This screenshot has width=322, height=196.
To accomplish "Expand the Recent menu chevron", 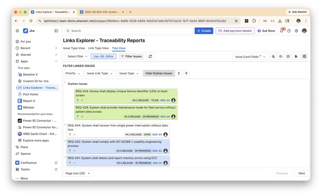I will [x=56, y=48].
